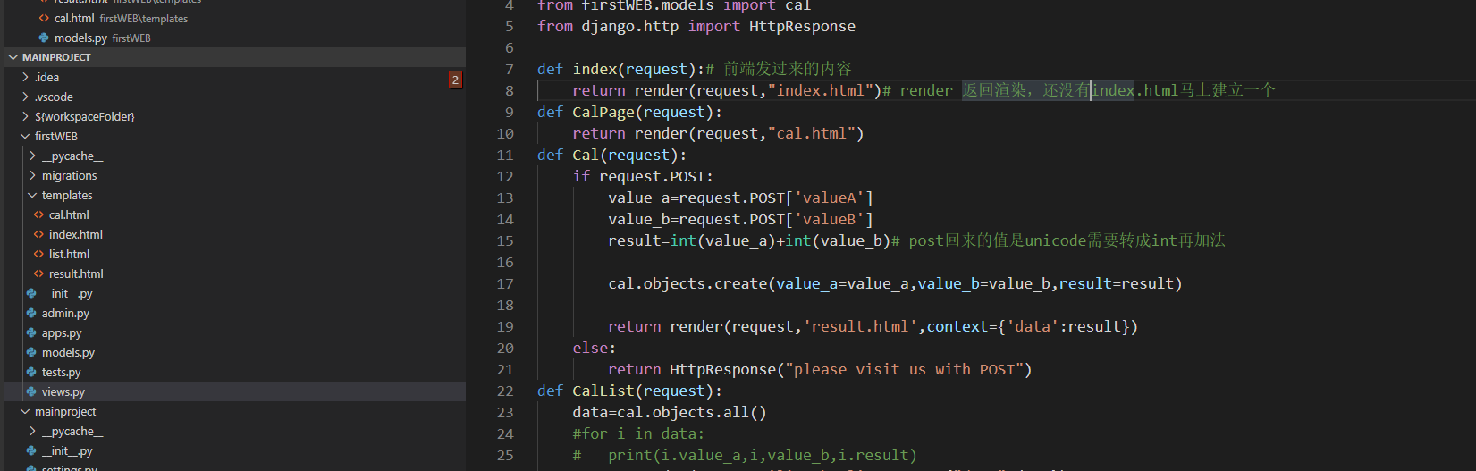Click line number 11 in the gutter
This screenshot has width=1476, height=471.
(x=505, y=156)
